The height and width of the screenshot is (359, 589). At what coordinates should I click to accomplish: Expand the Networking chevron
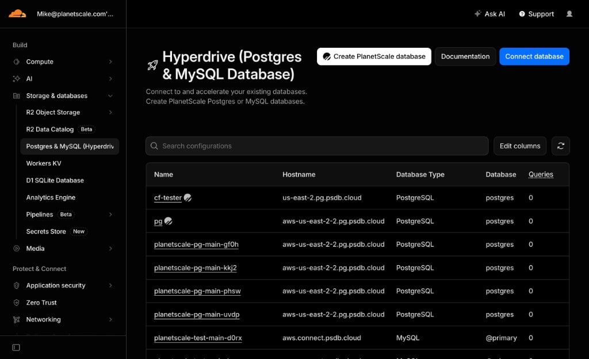point(110,319)
